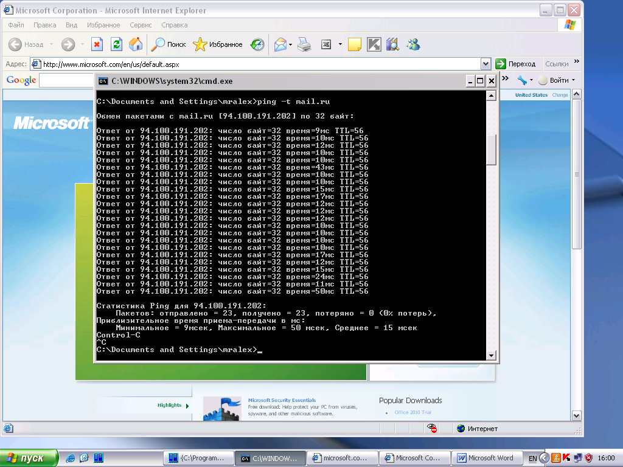
Task: Click the Edit page toolbar icon
Action: pyautogui.click(x=326, y=44)
